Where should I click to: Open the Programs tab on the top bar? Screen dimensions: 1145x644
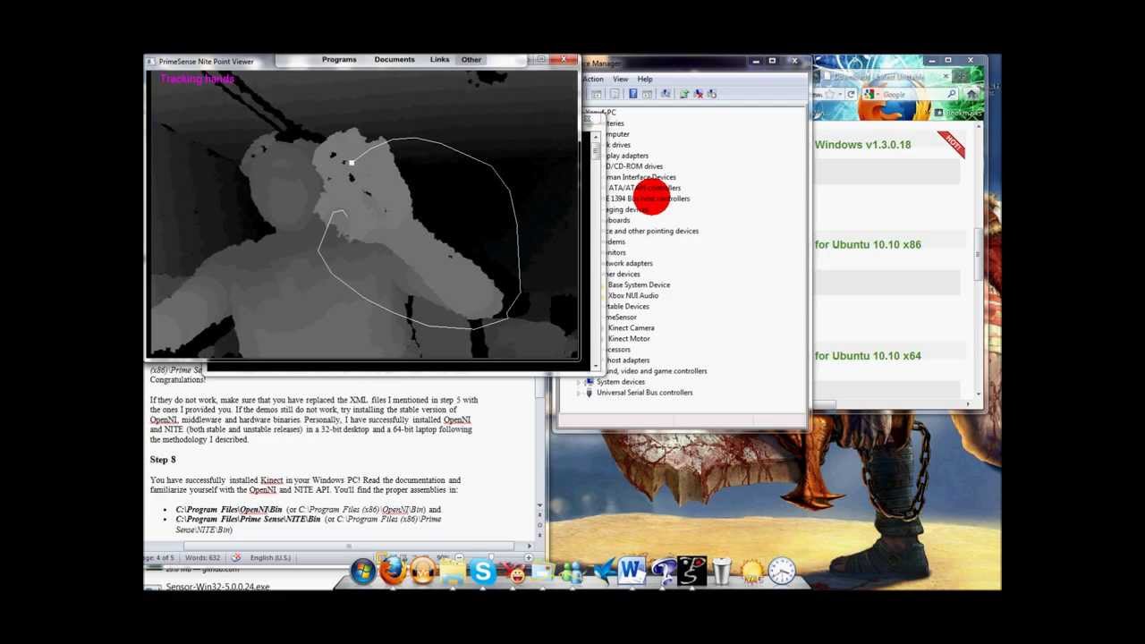[339, 60]
